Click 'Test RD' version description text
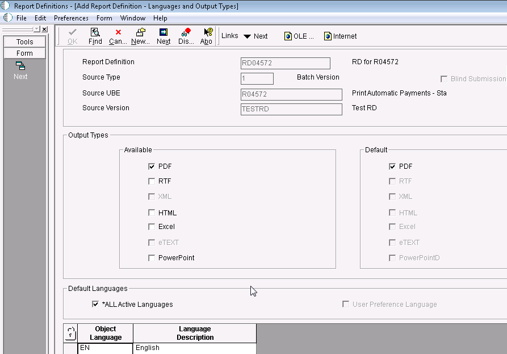Screen dimensions: 507x354 [x=364, y=108]
